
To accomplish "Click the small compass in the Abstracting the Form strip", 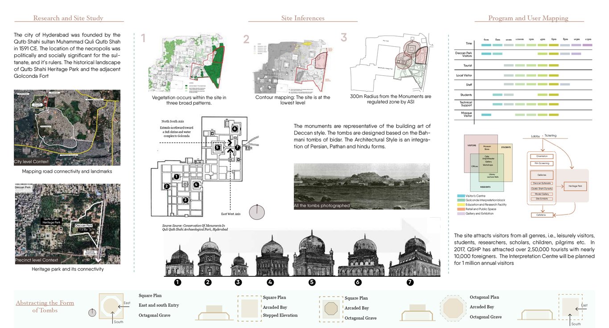I will pos(92,312).
